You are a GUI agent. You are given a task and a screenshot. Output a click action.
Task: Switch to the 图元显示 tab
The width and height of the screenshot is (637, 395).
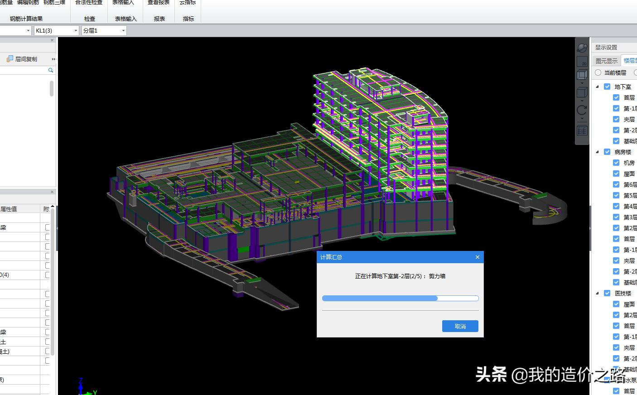[606, 61]
